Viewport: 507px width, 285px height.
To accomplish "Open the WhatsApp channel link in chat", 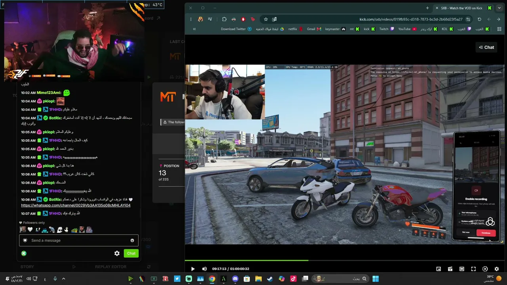I will click(76, 205).
